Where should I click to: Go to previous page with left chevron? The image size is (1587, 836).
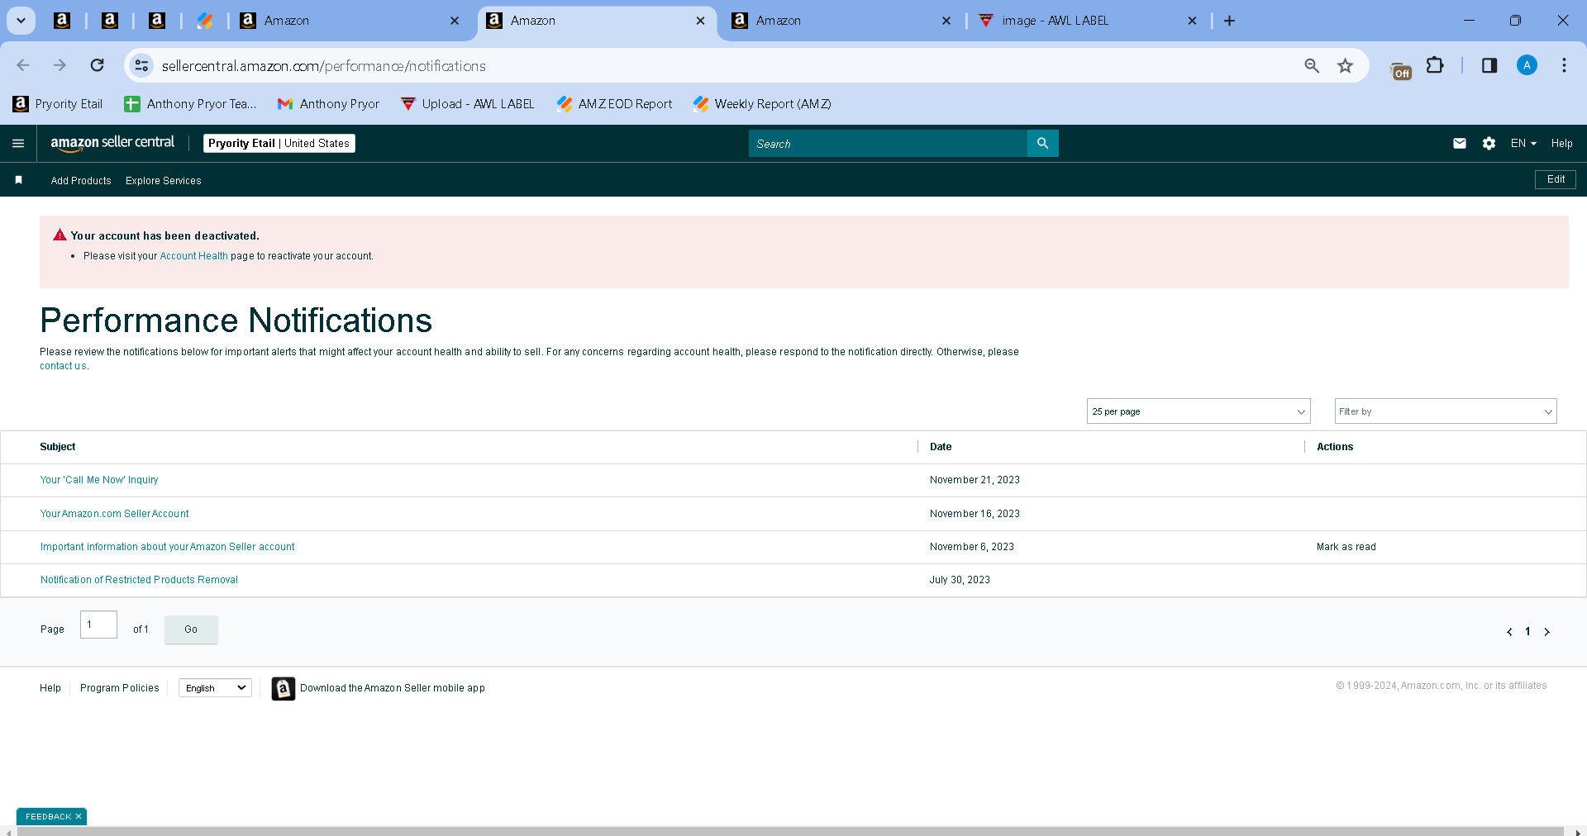click(1509, 632)
